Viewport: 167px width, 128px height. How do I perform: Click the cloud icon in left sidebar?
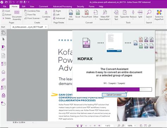[x=4, y=104]
